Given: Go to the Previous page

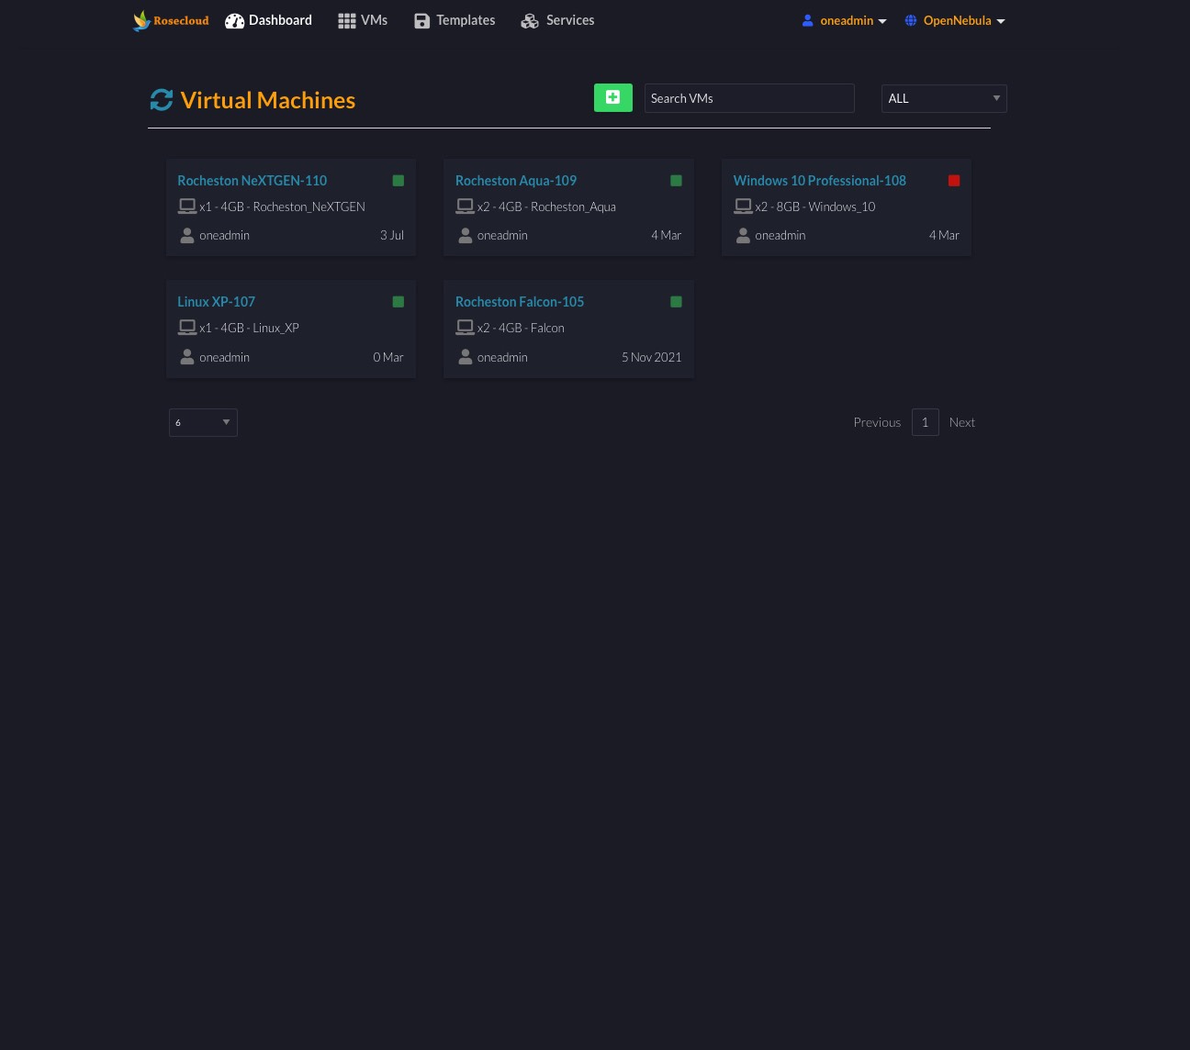Looking at the screenshot, I should click(877, 422).
